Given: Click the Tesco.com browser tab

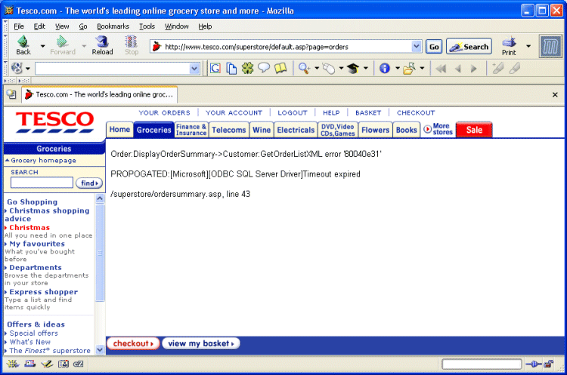Looking at the screenshot, I should point(100,94).
